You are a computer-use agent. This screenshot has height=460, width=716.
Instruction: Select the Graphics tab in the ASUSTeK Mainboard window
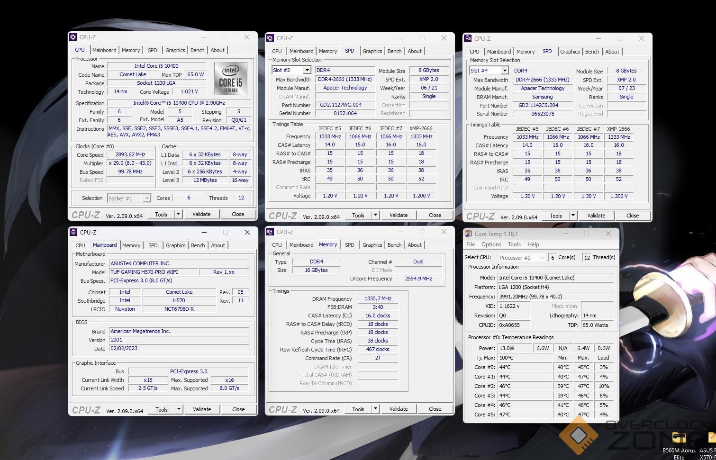[x=176, y=245]
